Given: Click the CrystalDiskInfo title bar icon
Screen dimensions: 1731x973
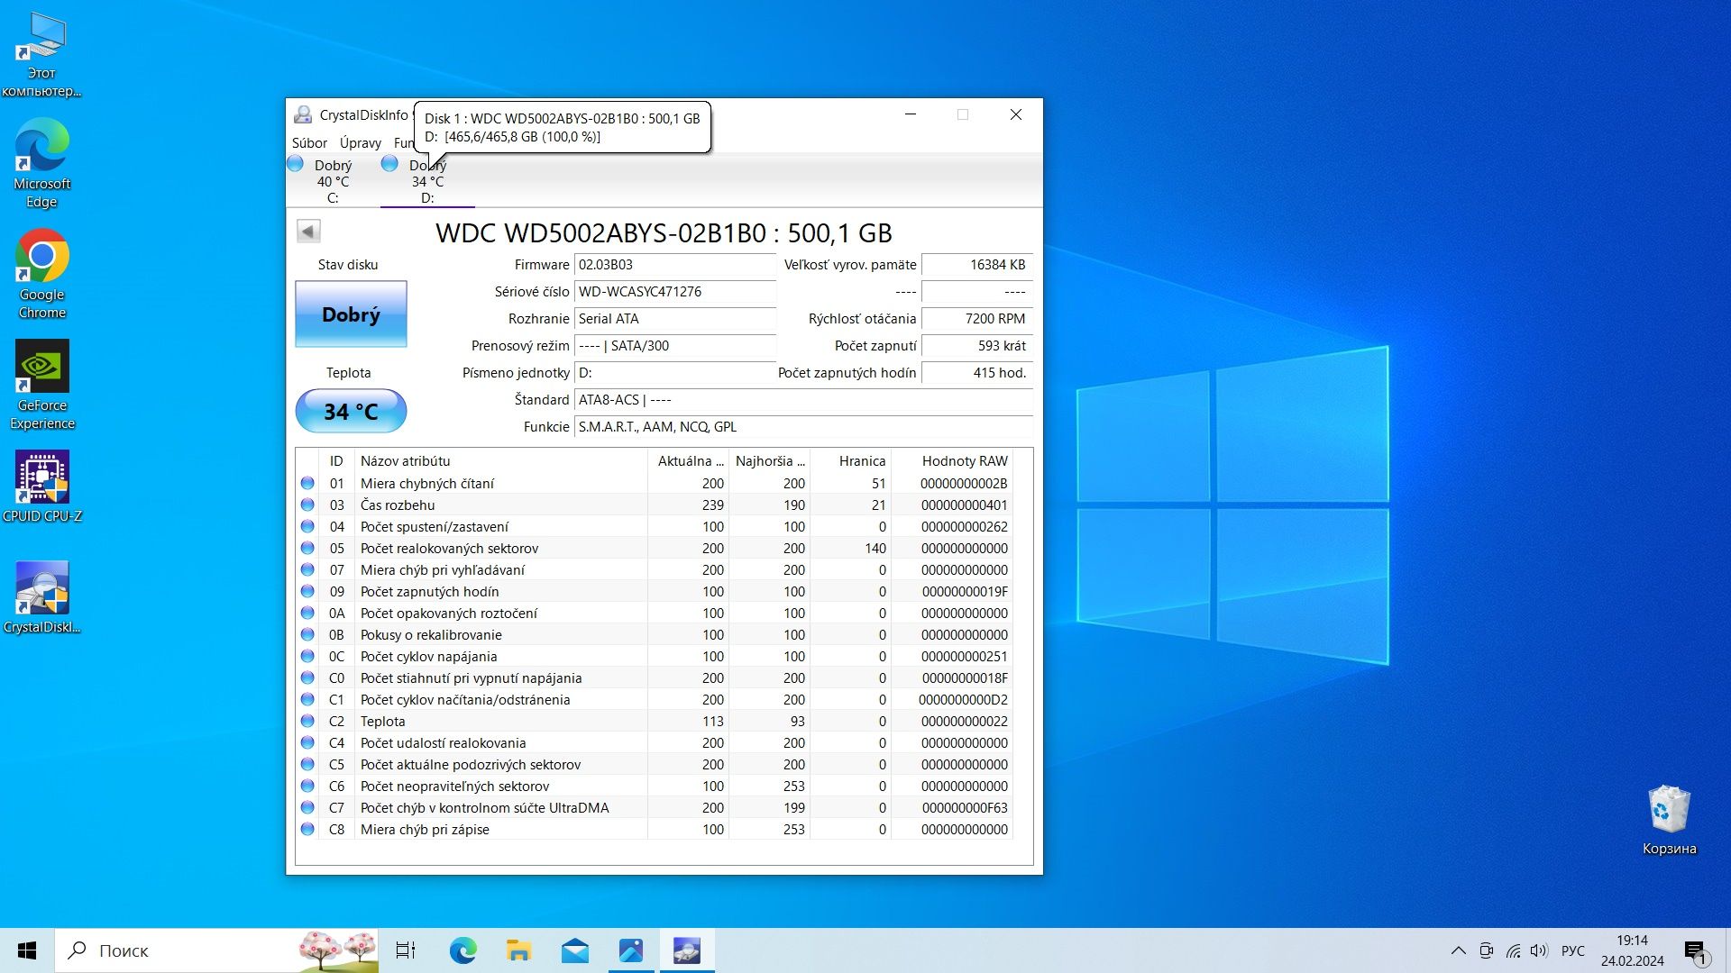Looking at the screenshot, I should pos(303,114).
